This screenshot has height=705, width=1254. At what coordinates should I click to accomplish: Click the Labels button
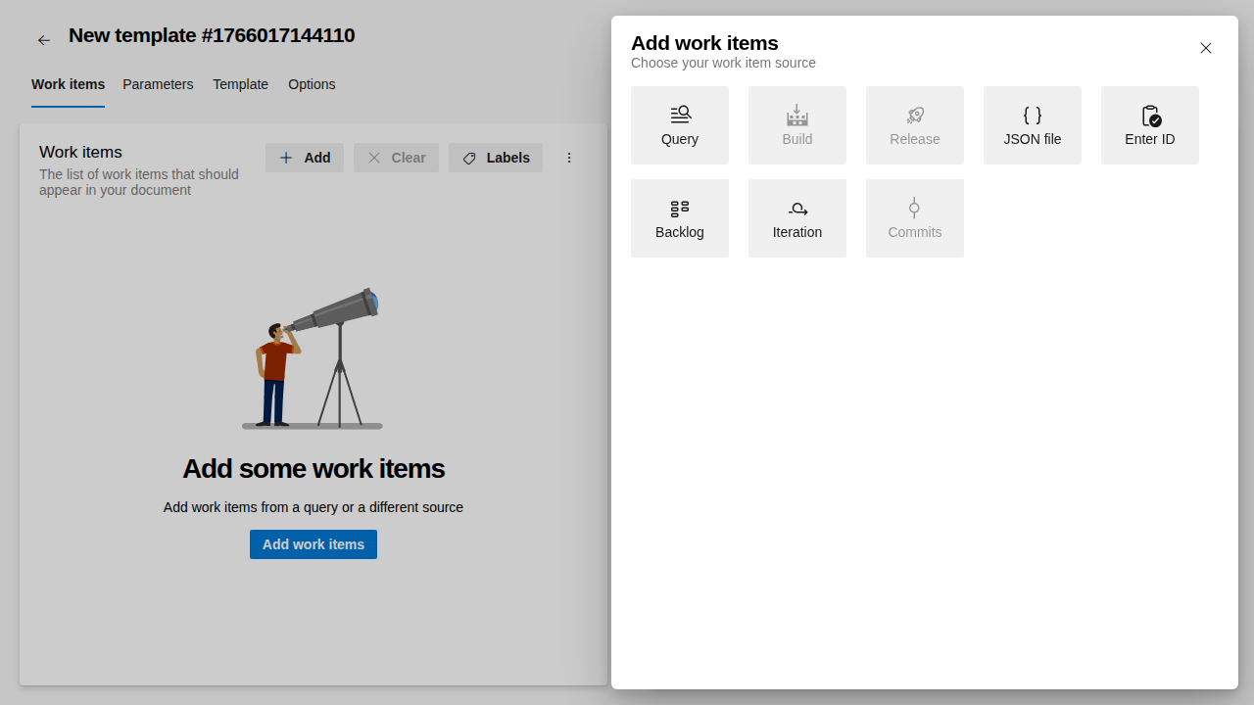496,158
